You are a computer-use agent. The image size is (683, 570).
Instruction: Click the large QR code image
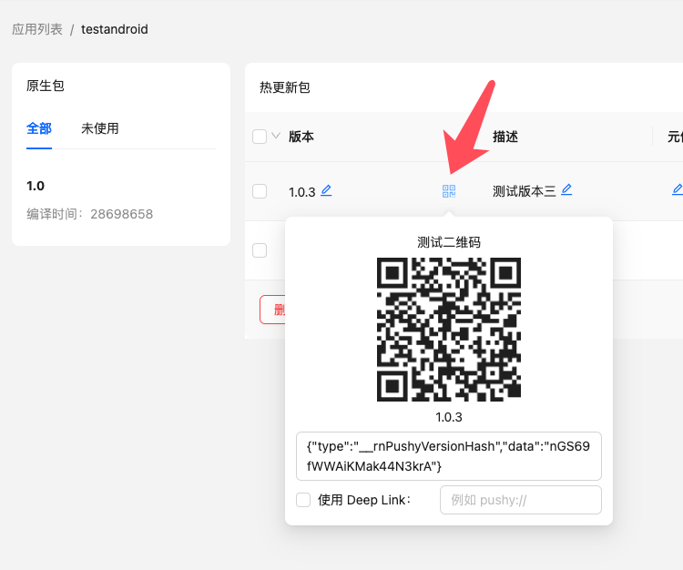coord(449,330)
